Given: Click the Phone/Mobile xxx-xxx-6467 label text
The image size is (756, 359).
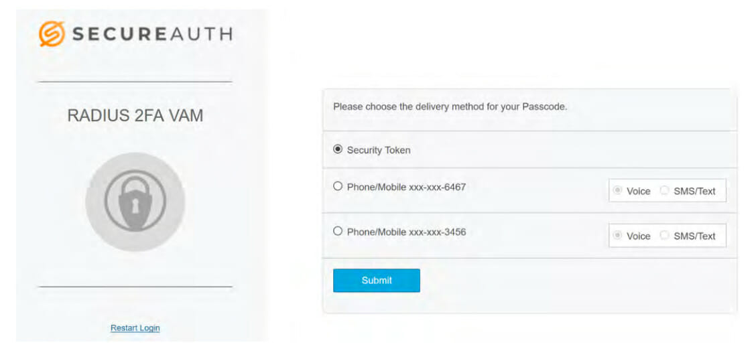Looking at the screenshot, I should 406,187.
